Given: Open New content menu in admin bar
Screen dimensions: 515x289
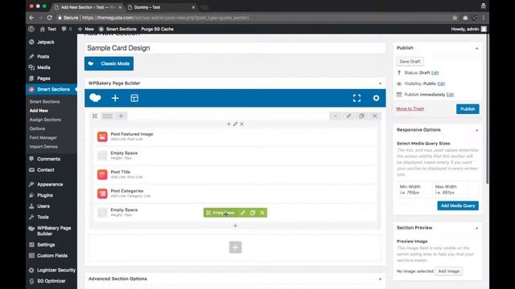Looking at the screenshot, I should pos(86,29).
